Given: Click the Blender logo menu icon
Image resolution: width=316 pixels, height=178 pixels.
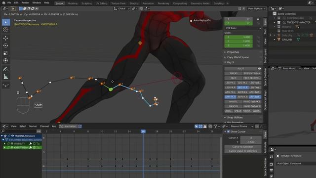Looking at the screenshot, I should point(3,3).
